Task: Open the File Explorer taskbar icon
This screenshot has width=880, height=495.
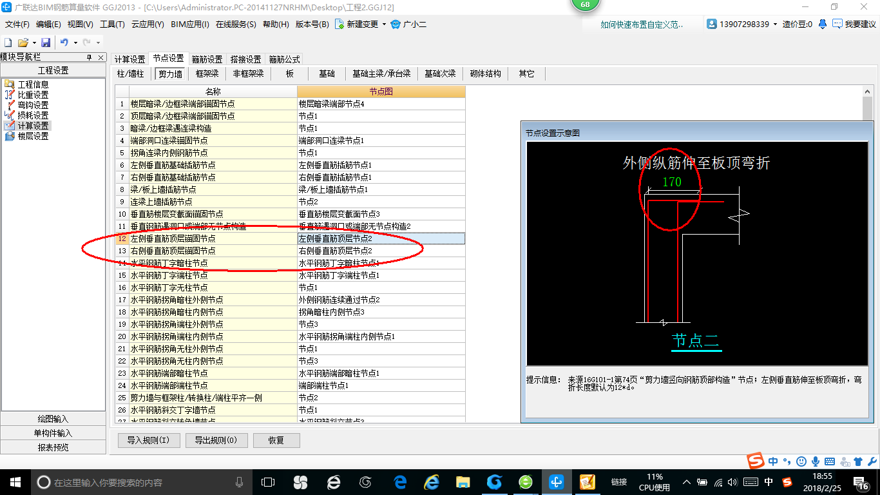Action: pyautogui.click(x=463, y=481)
